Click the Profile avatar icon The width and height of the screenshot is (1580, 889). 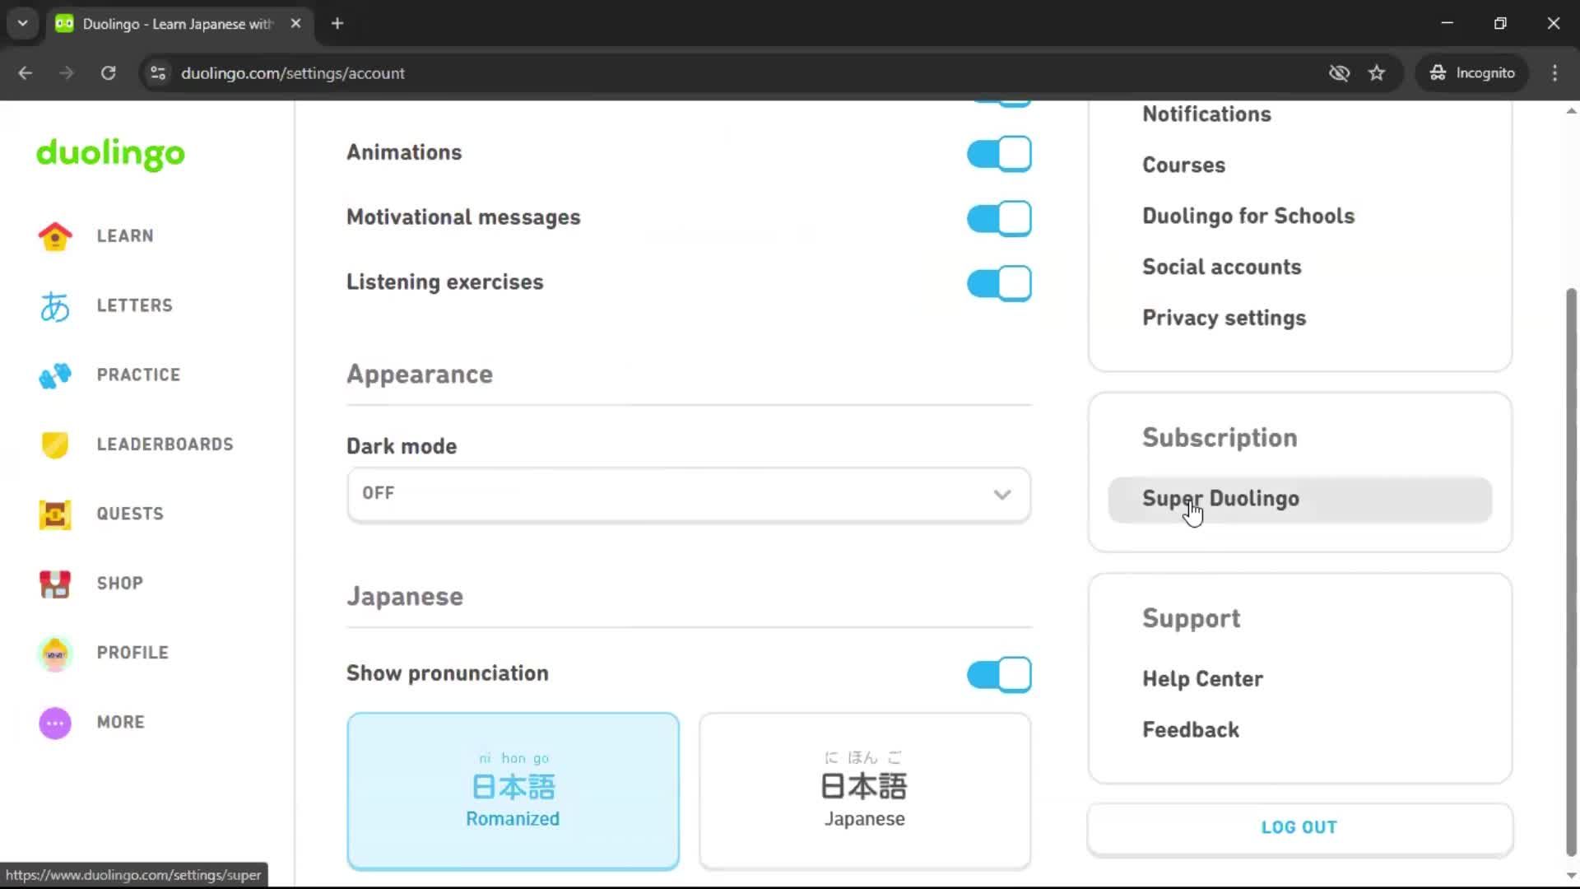[x=54, y=653]
